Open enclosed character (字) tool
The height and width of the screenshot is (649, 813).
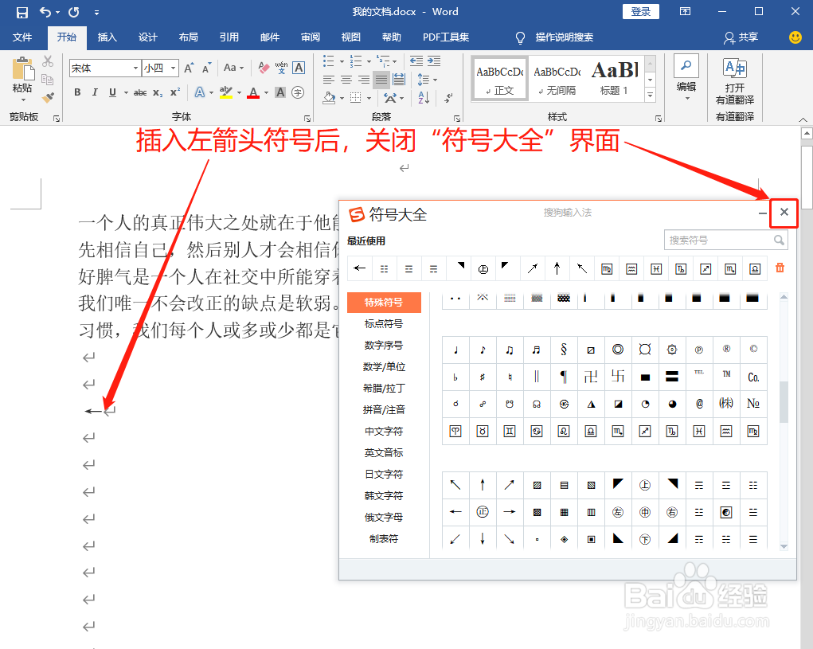click(x=298, y=92)
